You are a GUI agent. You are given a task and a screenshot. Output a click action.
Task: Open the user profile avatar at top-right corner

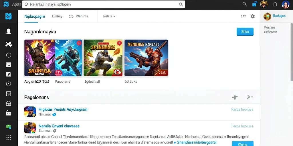(x=286, y=4)
